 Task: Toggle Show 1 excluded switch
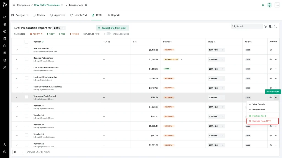click(108, 34)
